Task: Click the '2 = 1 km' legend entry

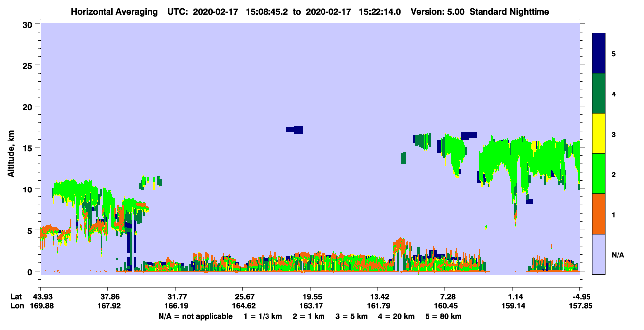Action: click(x=309, y=316)
